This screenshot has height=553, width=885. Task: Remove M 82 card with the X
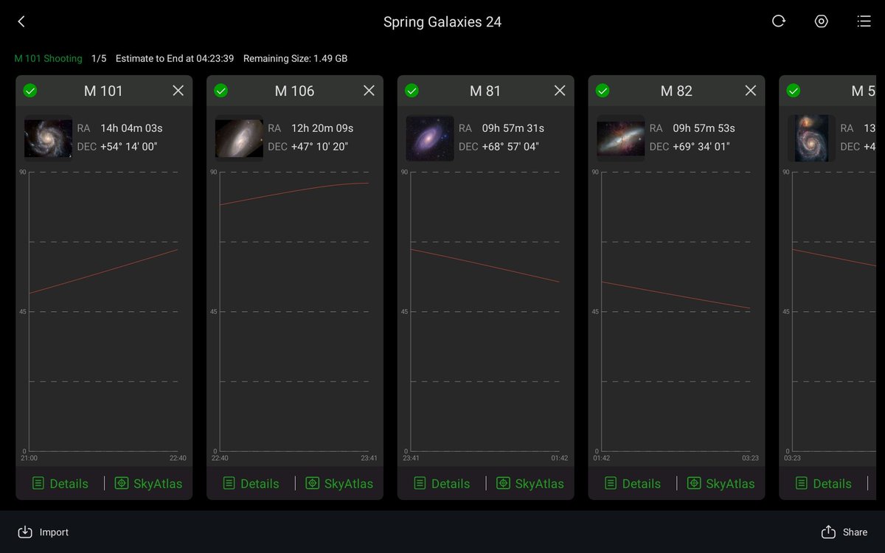click(750, 91)
